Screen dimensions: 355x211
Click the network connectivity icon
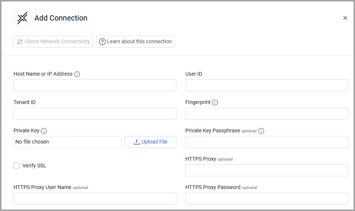(20, 42)
